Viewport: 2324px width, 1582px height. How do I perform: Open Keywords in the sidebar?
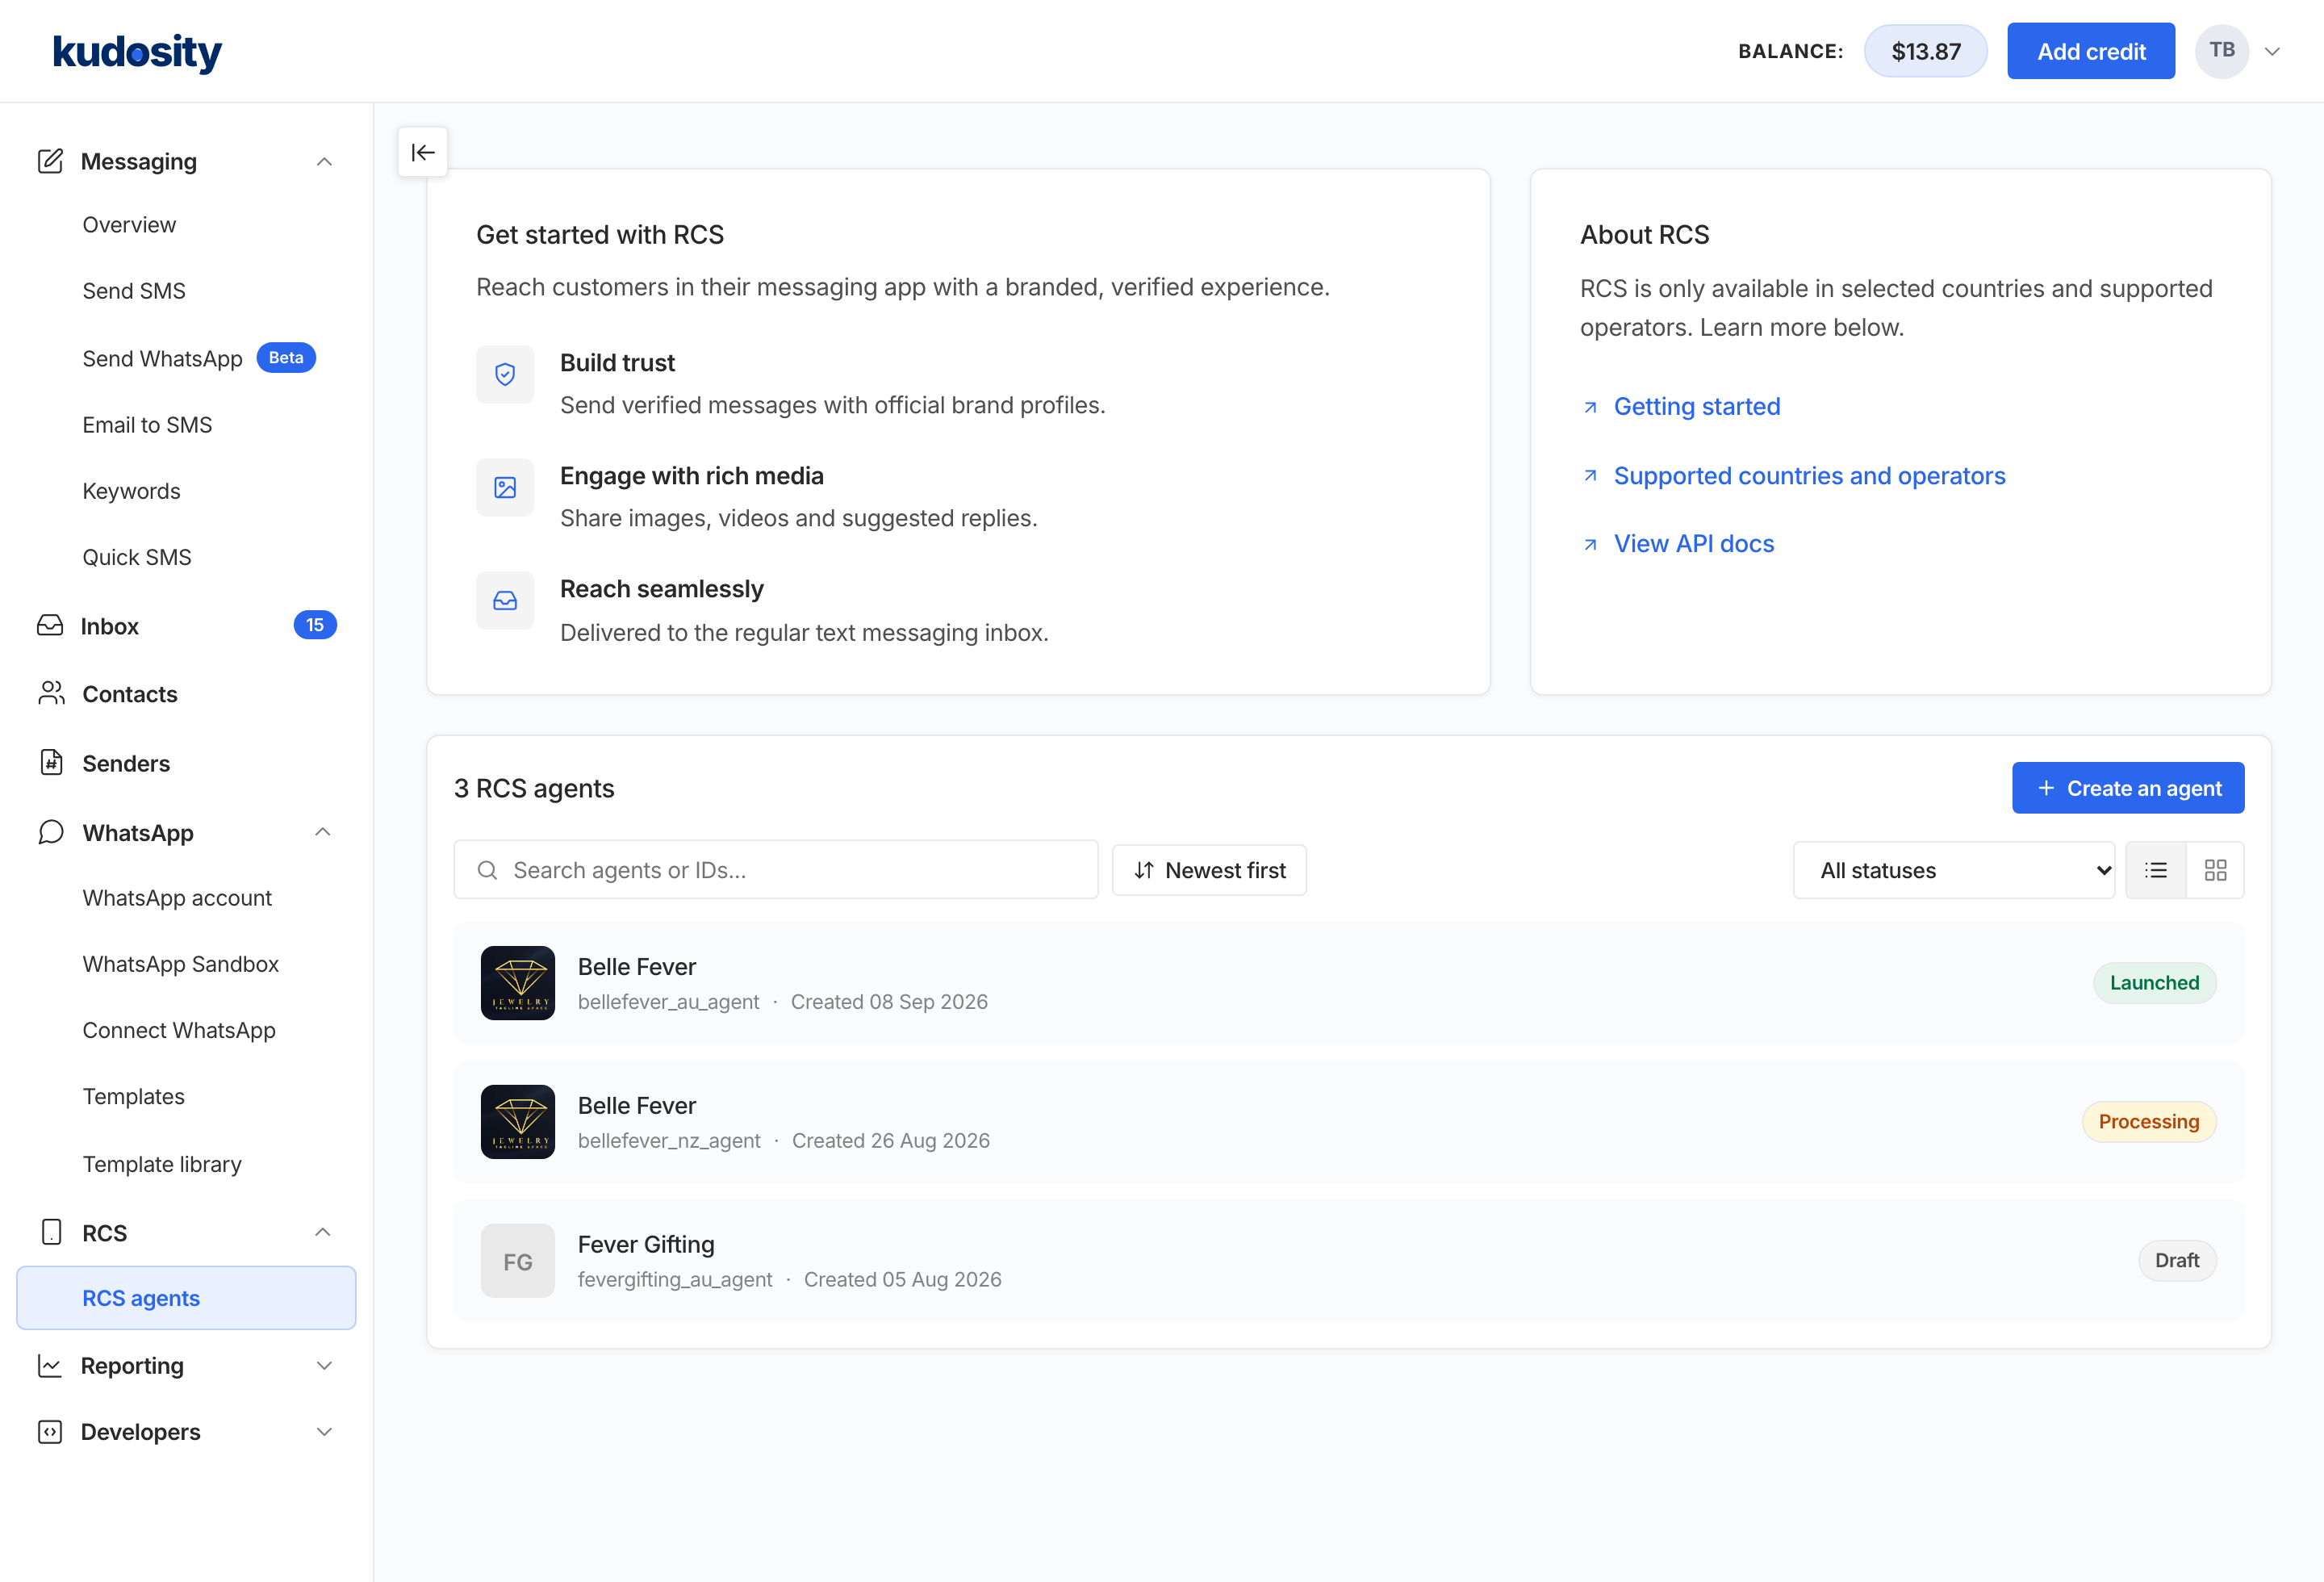[x=131, y=491]
